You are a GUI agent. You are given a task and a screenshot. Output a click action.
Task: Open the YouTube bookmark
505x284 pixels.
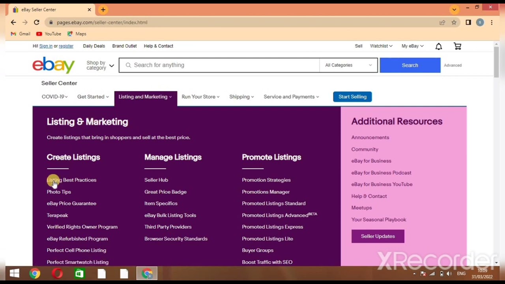click(x=49, y=34)
